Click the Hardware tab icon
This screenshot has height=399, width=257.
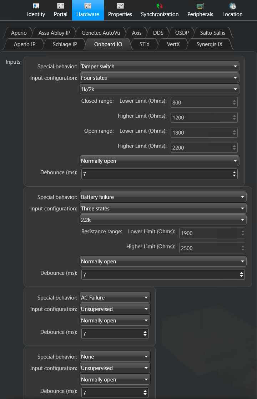(88, 6)
